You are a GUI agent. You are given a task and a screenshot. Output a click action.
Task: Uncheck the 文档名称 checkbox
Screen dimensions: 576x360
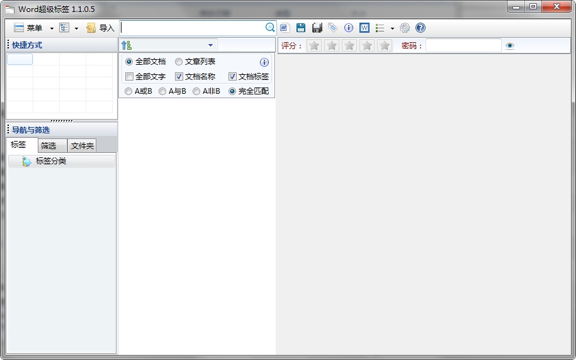195,77
